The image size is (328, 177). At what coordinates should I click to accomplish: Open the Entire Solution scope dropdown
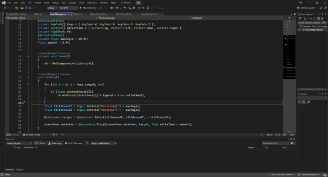(x=19, y=143)
